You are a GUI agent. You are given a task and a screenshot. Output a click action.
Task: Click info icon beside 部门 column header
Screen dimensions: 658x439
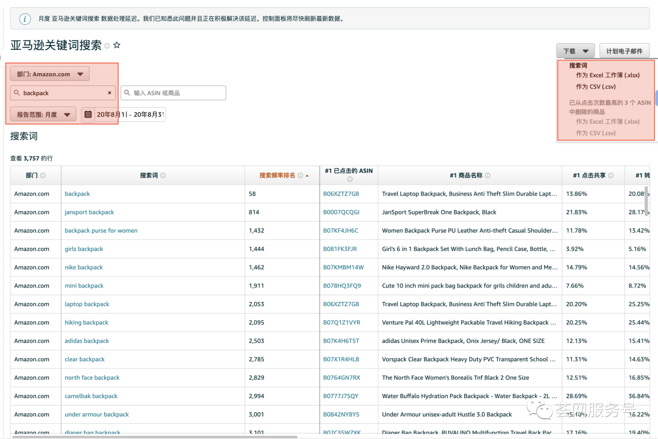43,175
